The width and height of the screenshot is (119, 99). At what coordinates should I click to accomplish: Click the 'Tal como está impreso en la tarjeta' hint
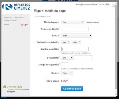pos(76,53)
